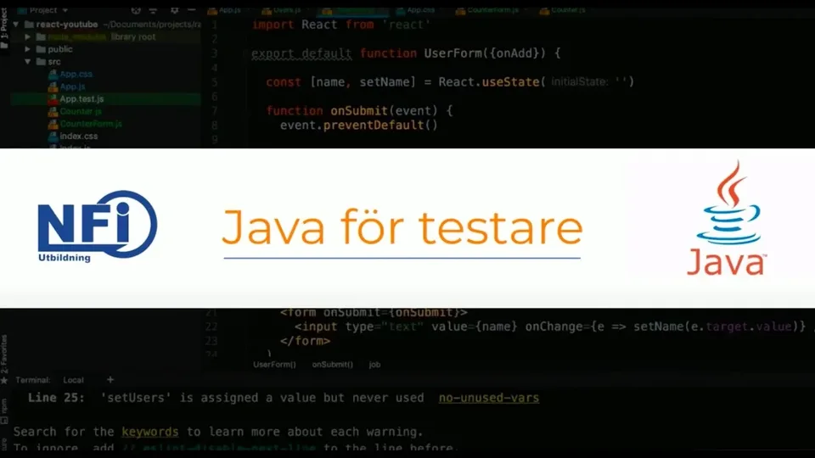This screenshot has height=458, width=815.
Task: Click the job breadcrumb
Action: click(374, 365)
